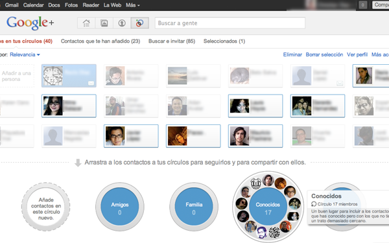Open the Relevancia sort dropdown
The height and width of the screenshot is (243, 389).
[25, 54]
